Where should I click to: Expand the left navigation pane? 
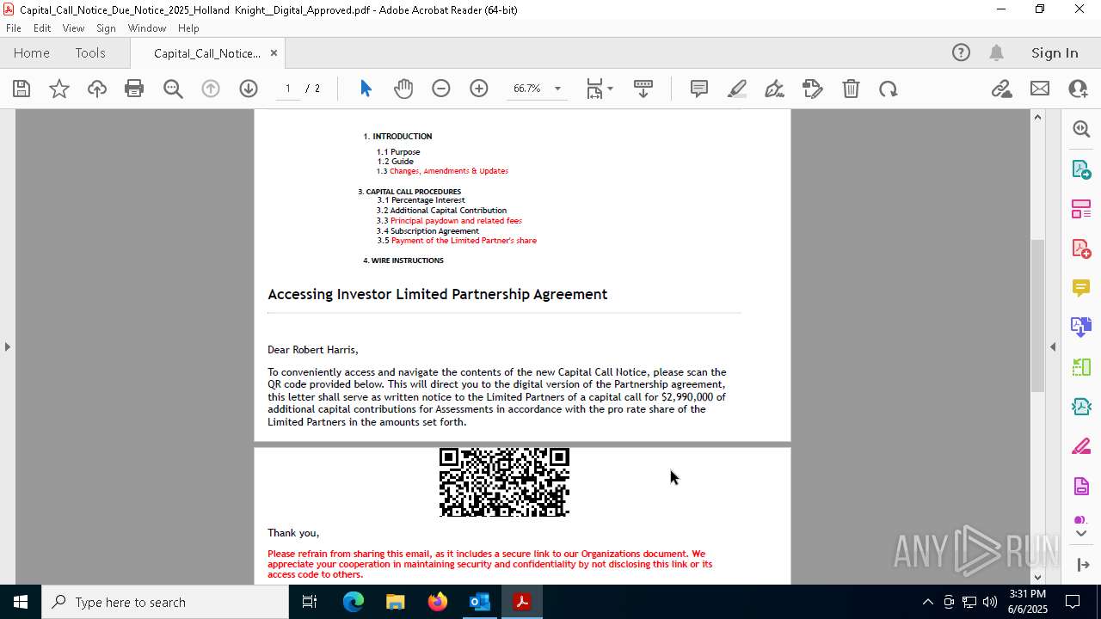point(7,346)
